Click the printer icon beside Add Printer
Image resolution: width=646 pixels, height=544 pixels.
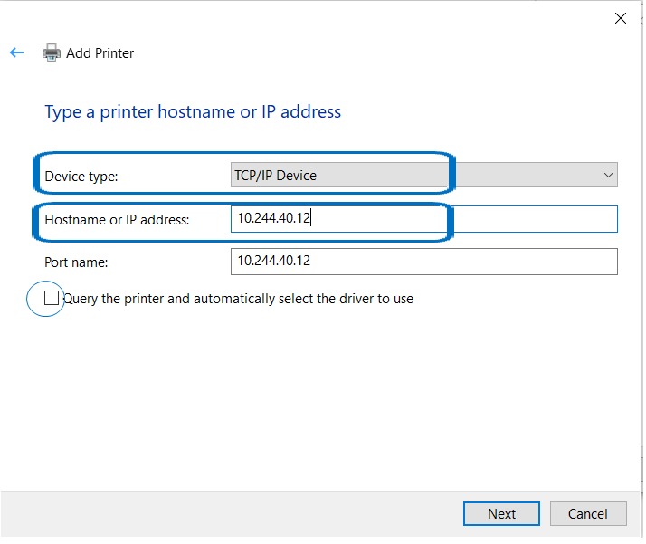[52, 53]
